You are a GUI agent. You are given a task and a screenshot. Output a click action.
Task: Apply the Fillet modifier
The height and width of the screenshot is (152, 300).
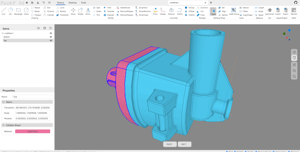tap(108, 8)
